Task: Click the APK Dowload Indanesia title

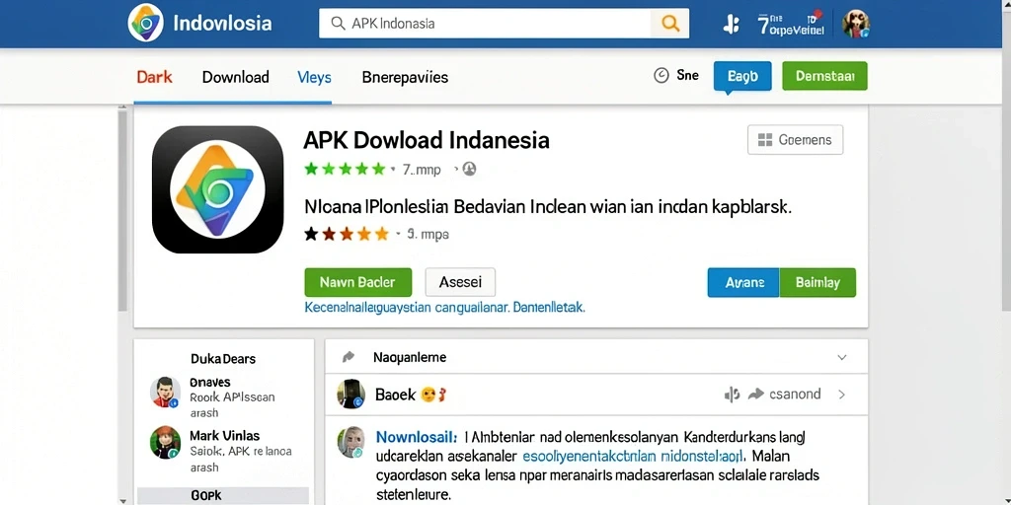Action: pos(427,140)
